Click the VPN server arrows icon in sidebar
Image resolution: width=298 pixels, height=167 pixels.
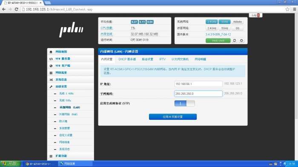51,59
